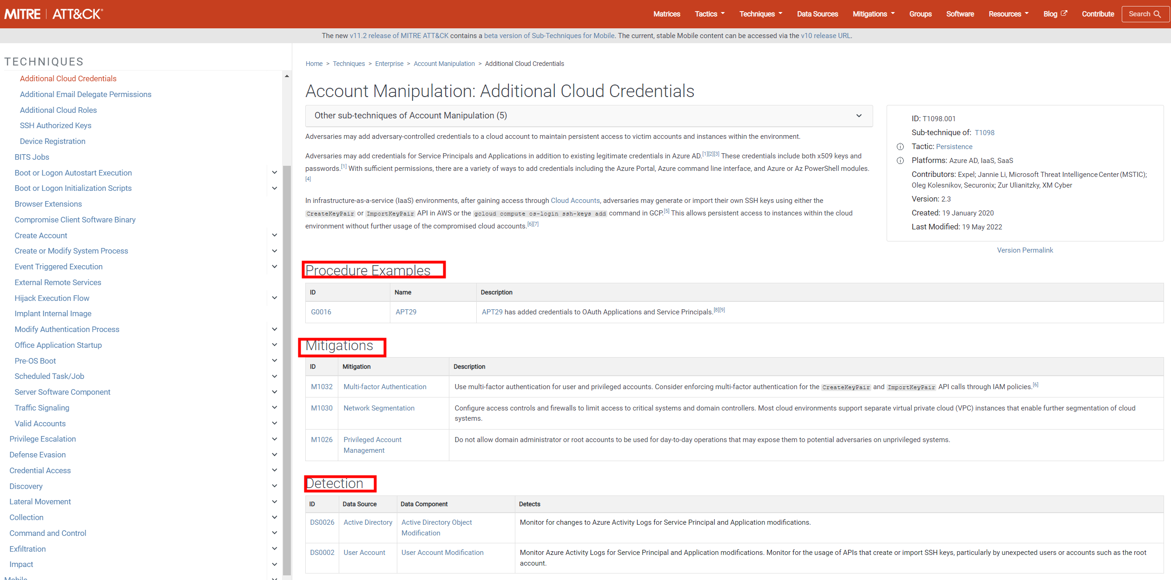Select External Remote Services in sidebar
This screenshot has height=580, width=1171.
click(x=58, y=282)
